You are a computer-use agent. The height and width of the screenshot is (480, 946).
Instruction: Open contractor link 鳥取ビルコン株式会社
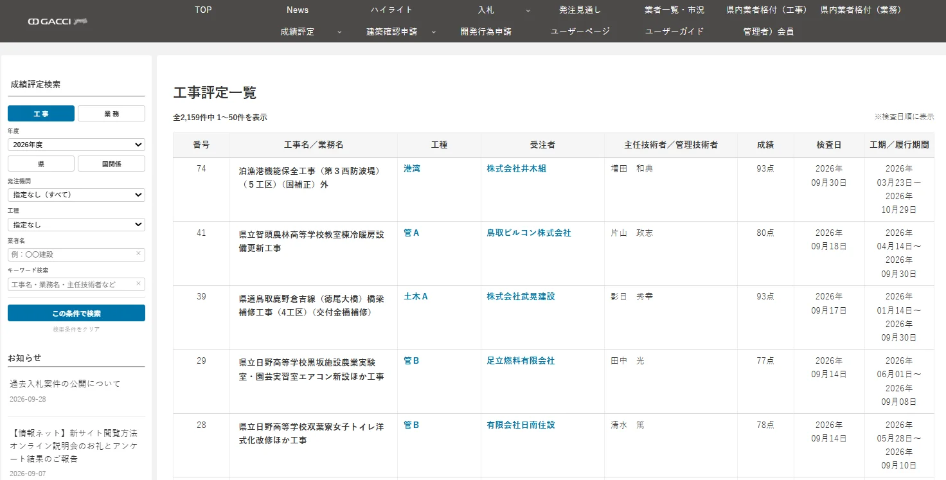pyautogui.click(x=529, y=233)
